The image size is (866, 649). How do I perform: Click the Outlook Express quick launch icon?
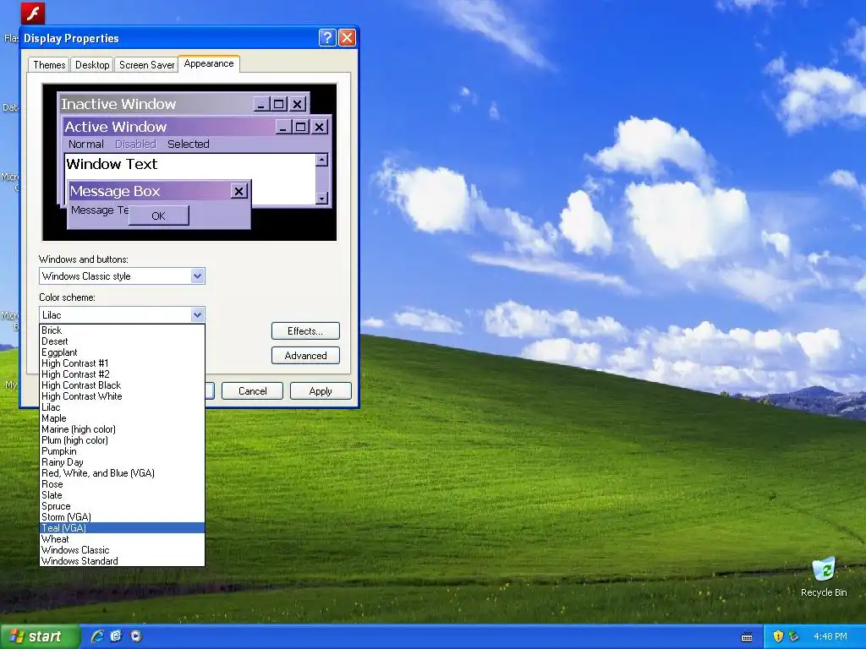tap(116, 636)
